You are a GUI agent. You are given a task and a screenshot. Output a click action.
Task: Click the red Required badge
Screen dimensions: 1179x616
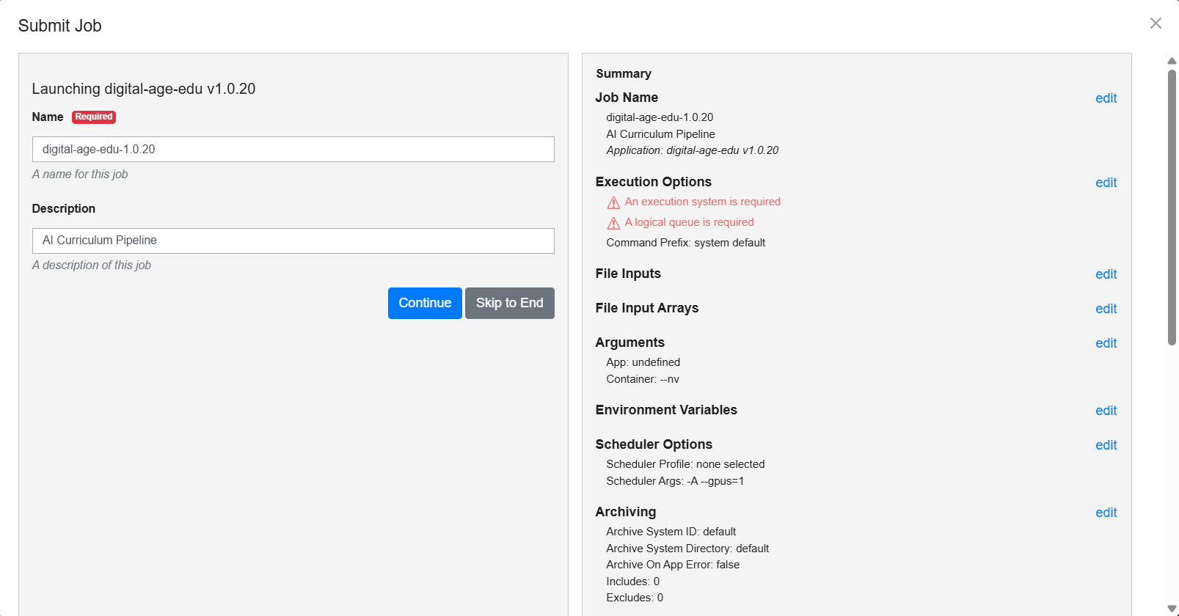(94, 117)
